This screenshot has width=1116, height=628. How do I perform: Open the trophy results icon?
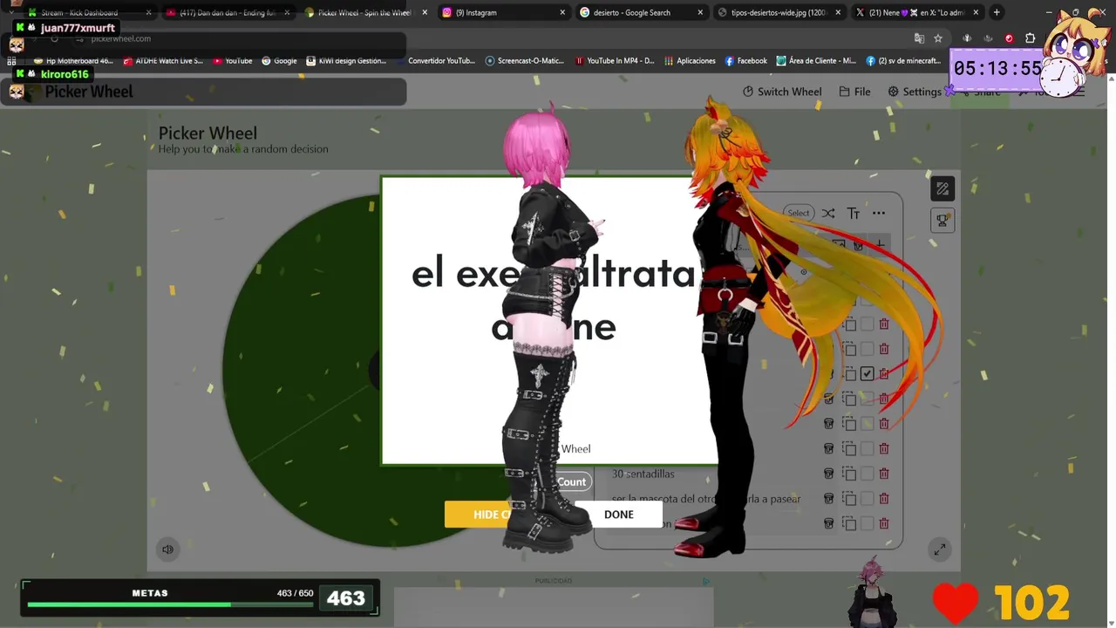point(942,220)
